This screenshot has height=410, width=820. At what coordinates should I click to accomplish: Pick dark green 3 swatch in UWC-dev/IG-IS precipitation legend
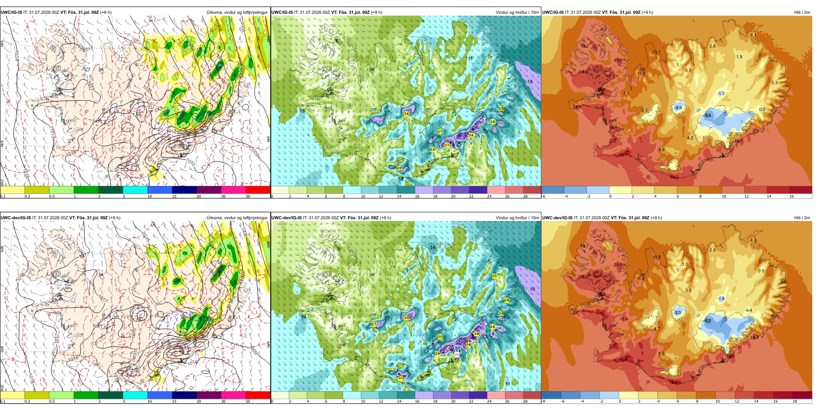tap(110, 395)
